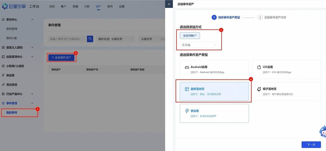Click the 自定义人群包 sidebar icon

pos(3,47)
